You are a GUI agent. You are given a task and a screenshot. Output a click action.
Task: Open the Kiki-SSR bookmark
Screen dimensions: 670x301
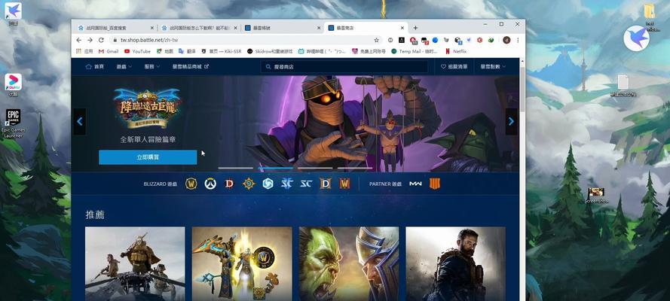pos(221,51)
